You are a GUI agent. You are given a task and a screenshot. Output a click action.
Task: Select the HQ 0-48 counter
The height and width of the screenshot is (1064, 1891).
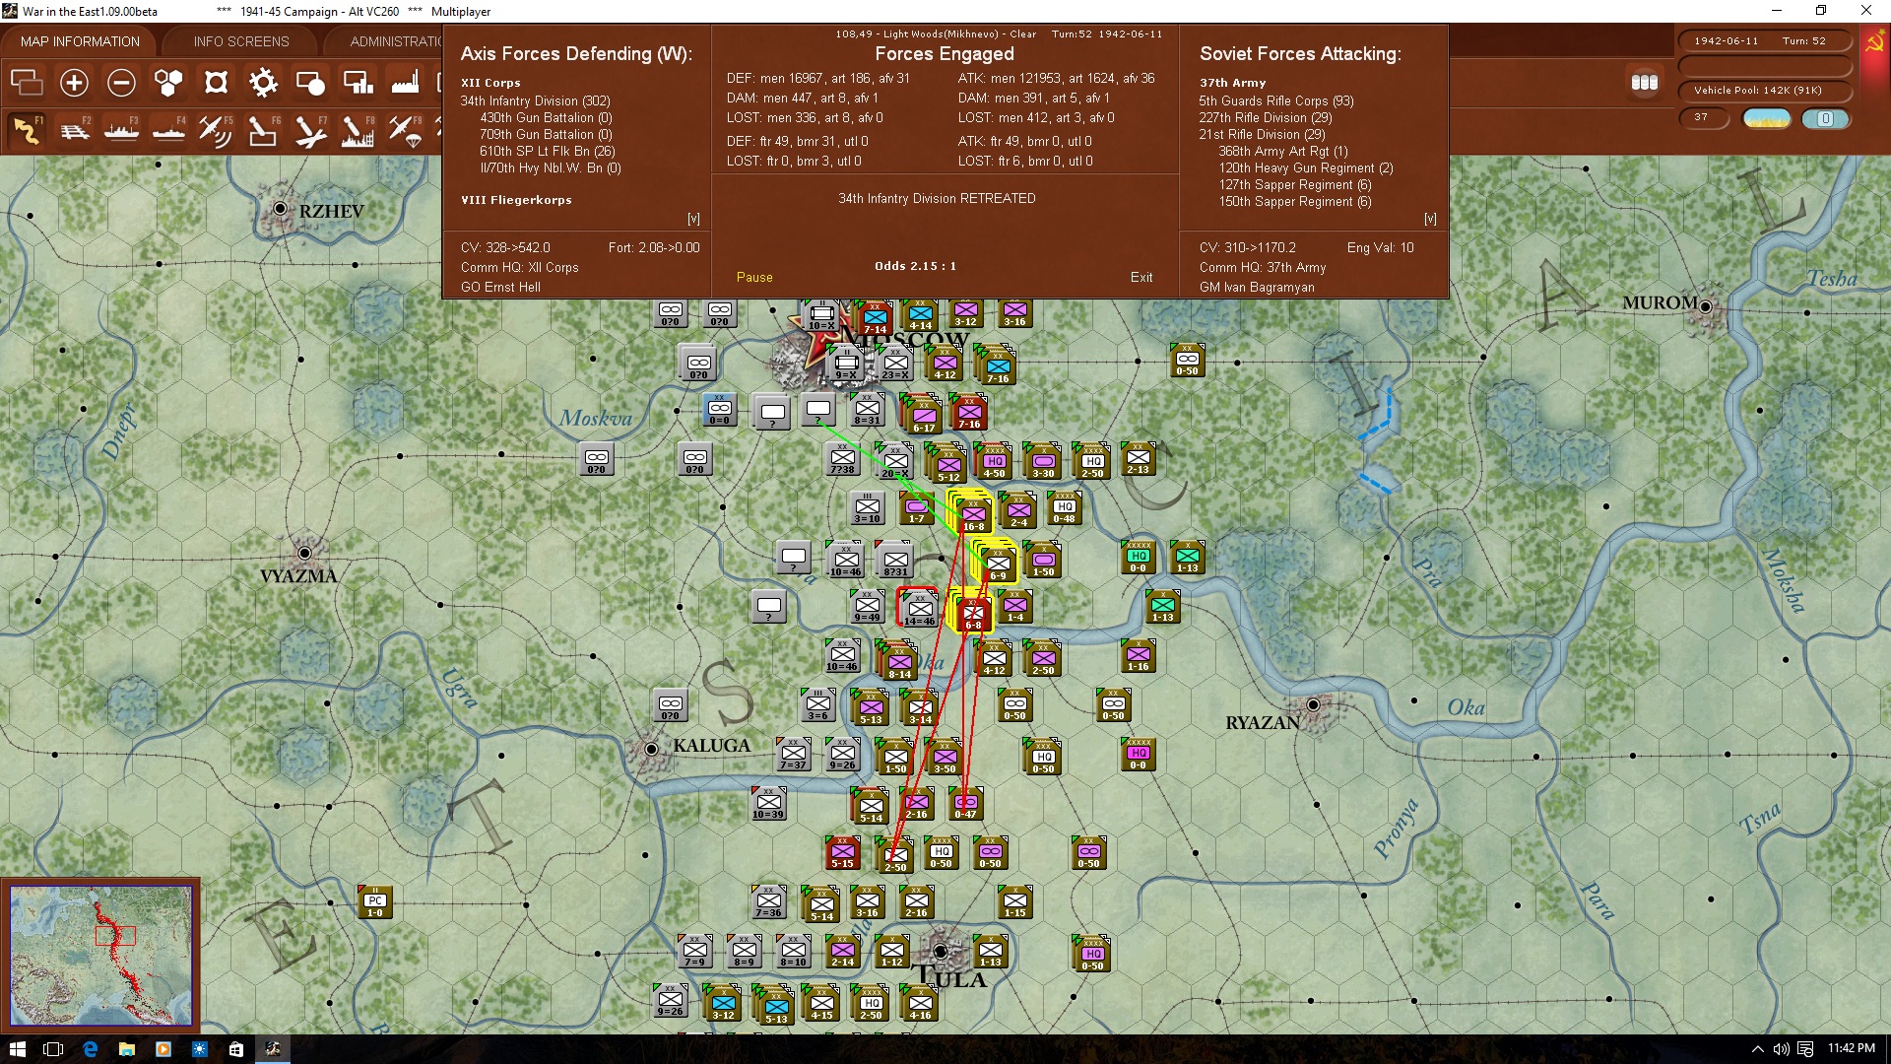[x=1064, y=507]
